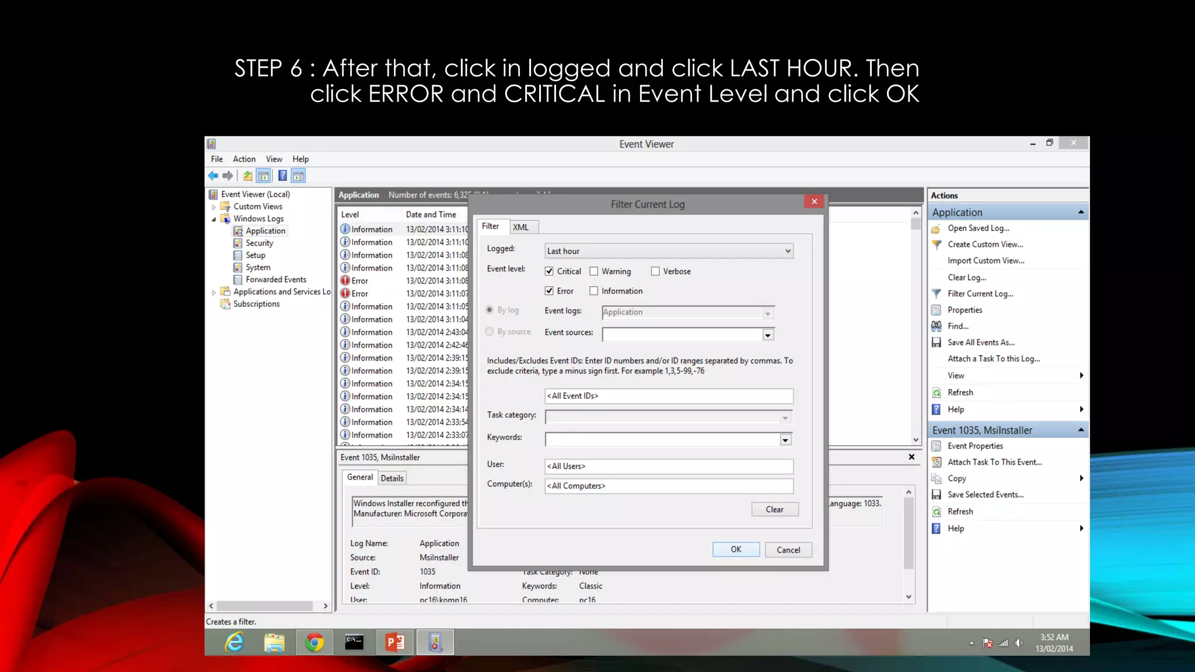Open the Event sources dropdown

768,335
